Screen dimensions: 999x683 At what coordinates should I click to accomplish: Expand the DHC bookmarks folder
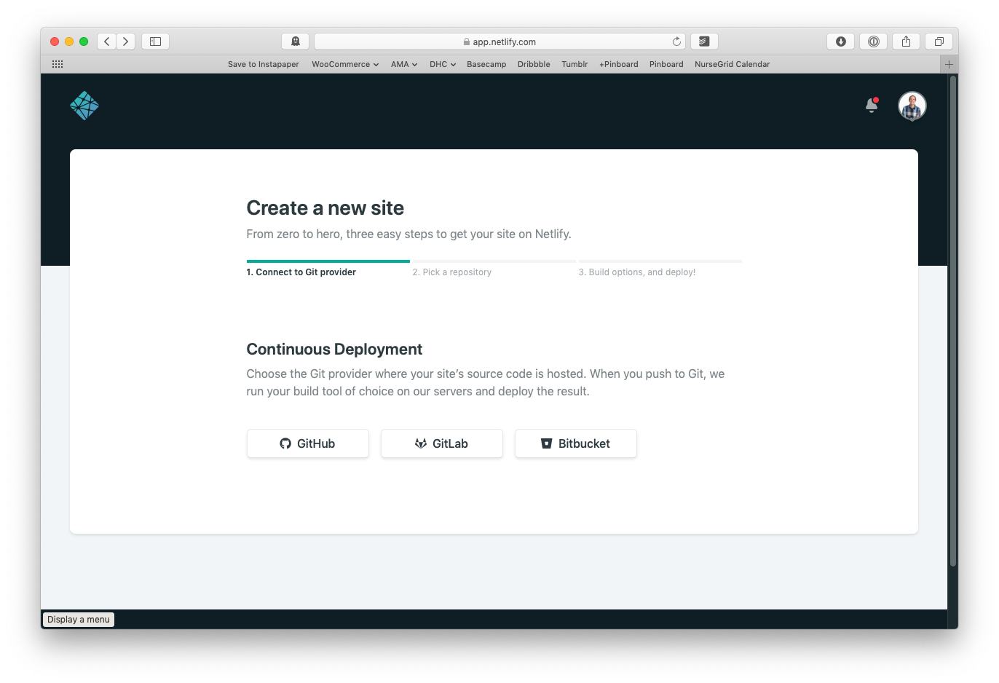tap(443, 64)
